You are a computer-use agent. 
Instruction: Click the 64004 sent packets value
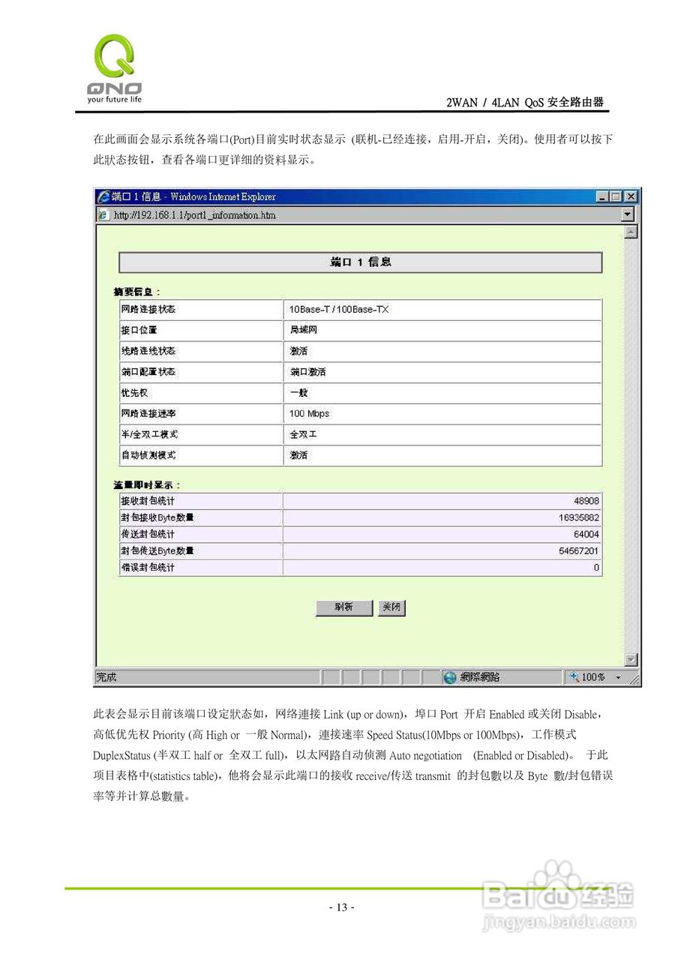click(x=586, y=534)
